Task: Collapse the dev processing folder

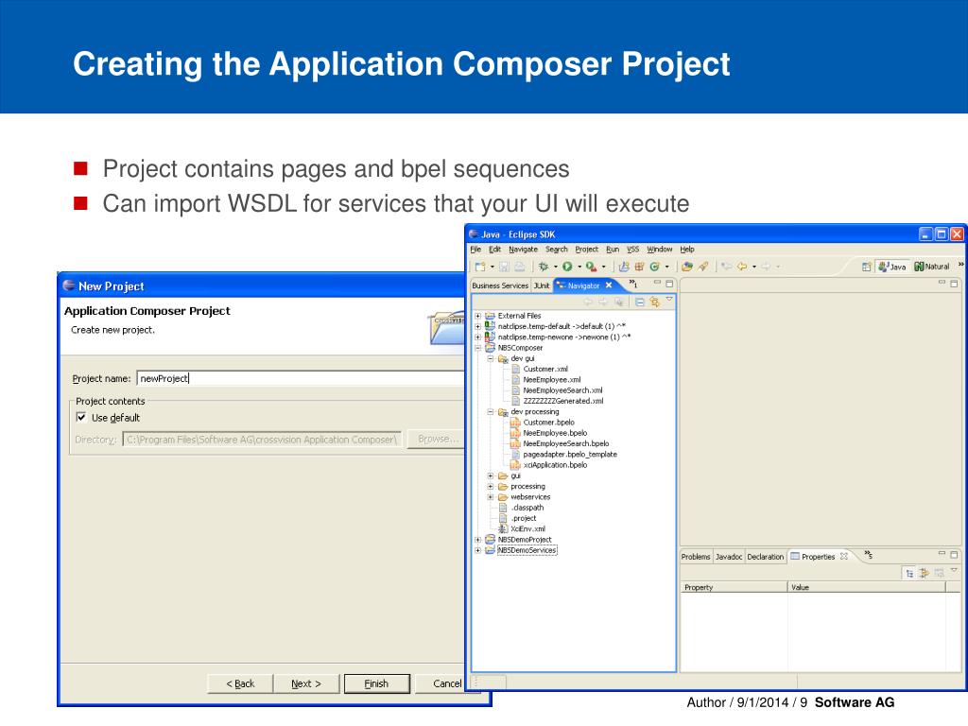Action: (x=491, y=412)
